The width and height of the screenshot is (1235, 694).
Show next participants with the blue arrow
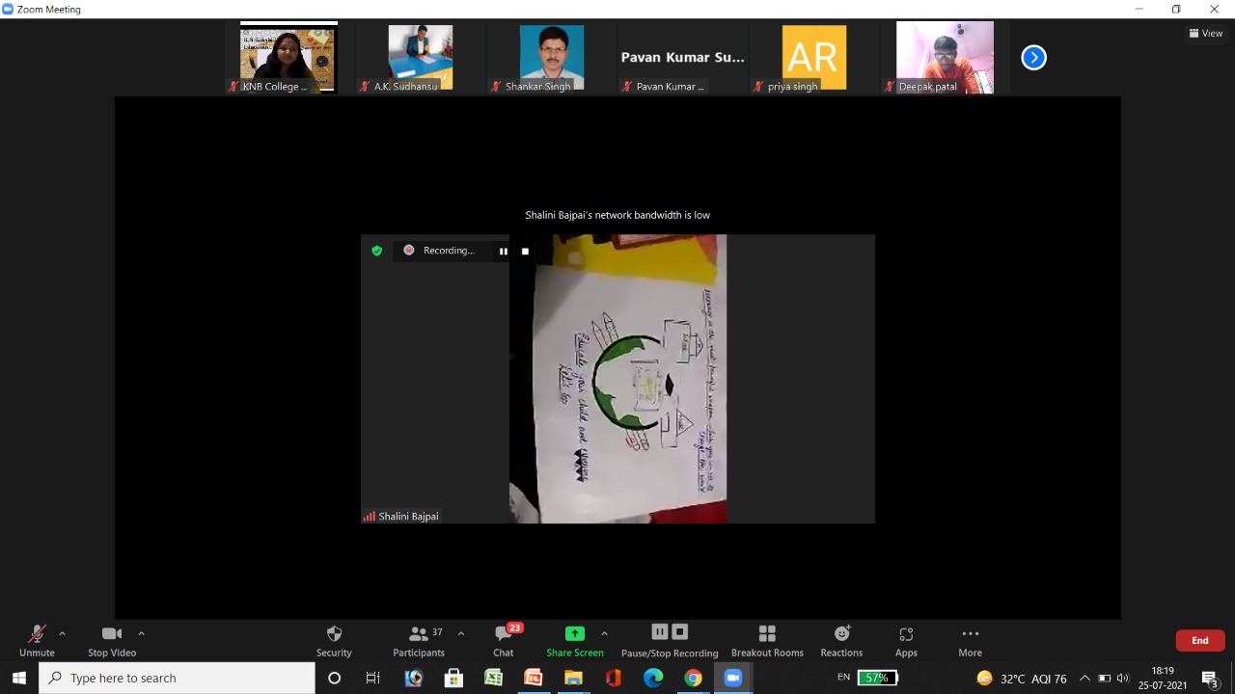pos(1033,58)
